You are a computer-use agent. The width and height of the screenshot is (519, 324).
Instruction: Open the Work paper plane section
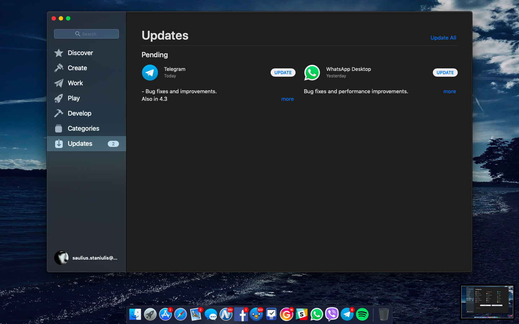coord(75,83)
